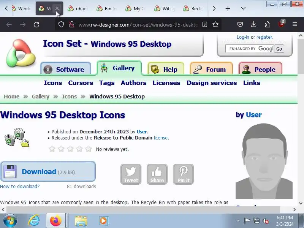Viewport: 304px width, 228px height.
Task: Go to Gallery breadcrumb
Action: (x=41, y=97)
